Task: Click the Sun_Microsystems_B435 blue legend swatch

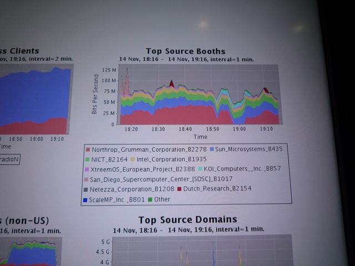Action: (x=212, y=149)
